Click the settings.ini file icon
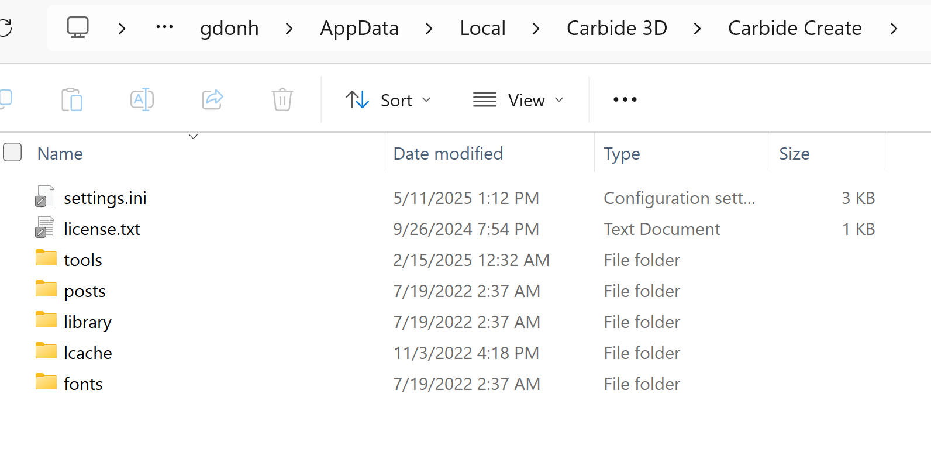This screenshot has height=459, width=931. 45,197
